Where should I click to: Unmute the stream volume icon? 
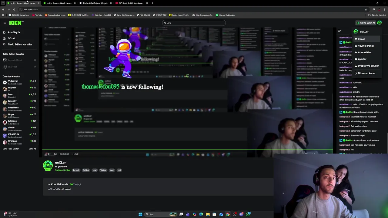coord(55,154)
